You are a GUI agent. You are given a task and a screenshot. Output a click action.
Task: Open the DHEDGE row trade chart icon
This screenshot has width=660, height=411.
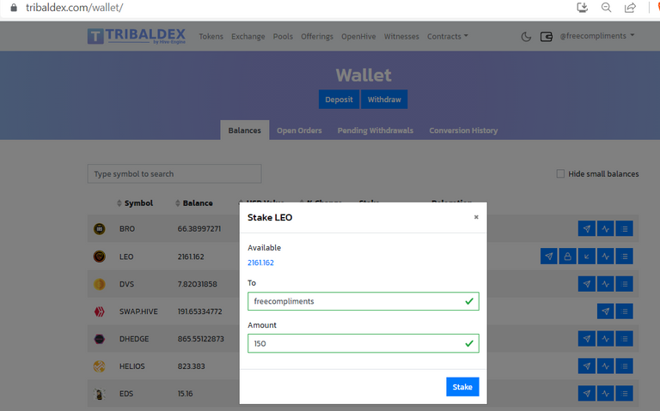click(x=605, y=339)
